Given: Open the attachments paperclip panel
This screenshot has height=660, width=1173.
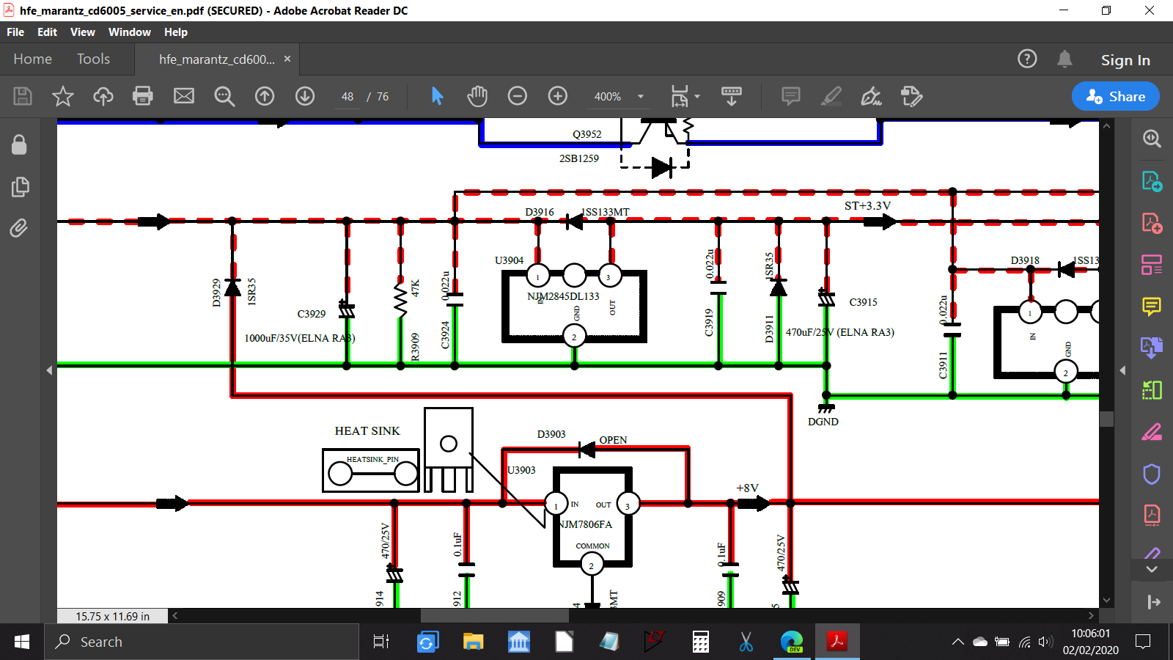Looking at the screenshot, I should click(x=20, y=228).
